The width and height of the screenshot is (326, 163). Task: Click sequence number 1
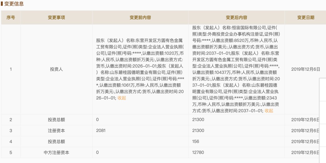pyautogui.click(x=11, y=69)
